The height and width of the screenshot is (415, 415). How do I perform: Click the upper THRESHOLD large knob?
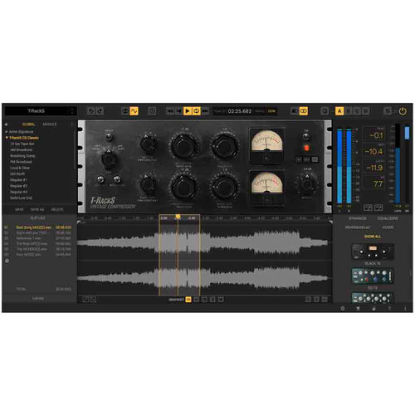coord(225,145)
